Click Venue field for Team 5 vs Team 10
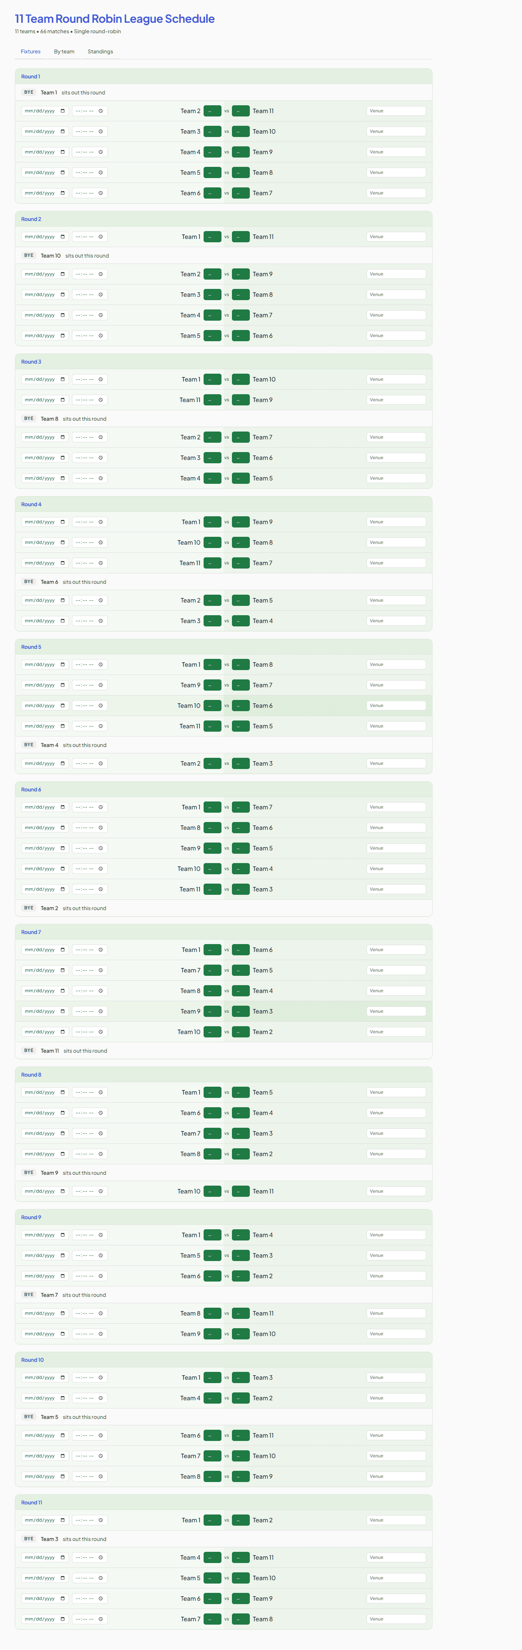This screenshot has height=1650, width=522. click(x=396, y=1578)
